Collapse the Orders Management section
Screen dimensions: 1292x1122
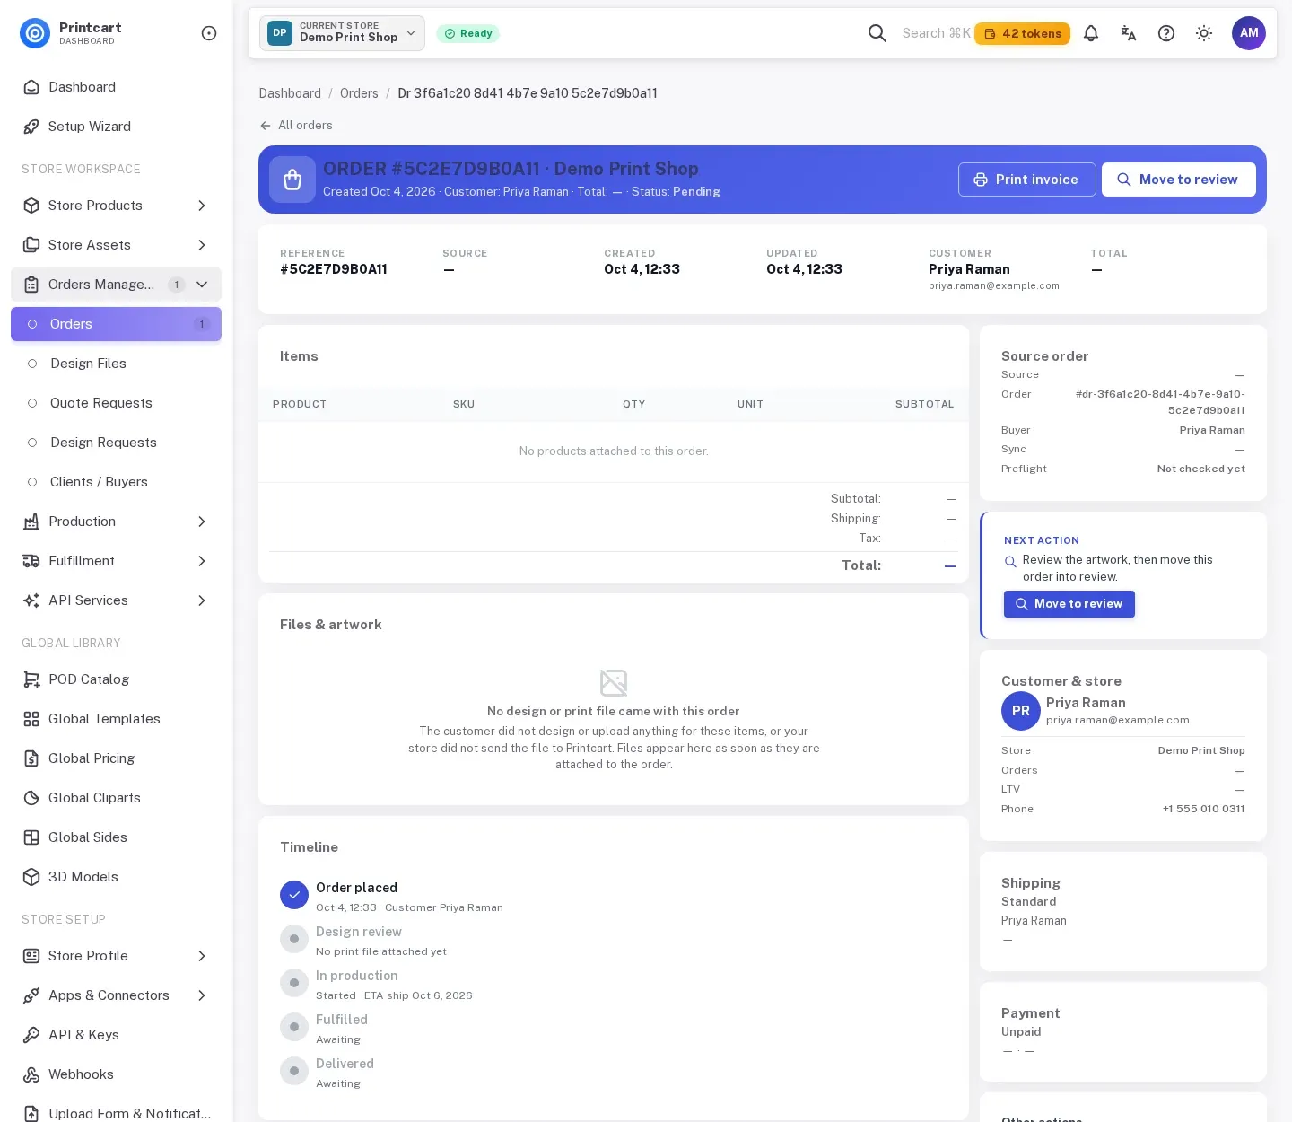(x=116, y=285)
